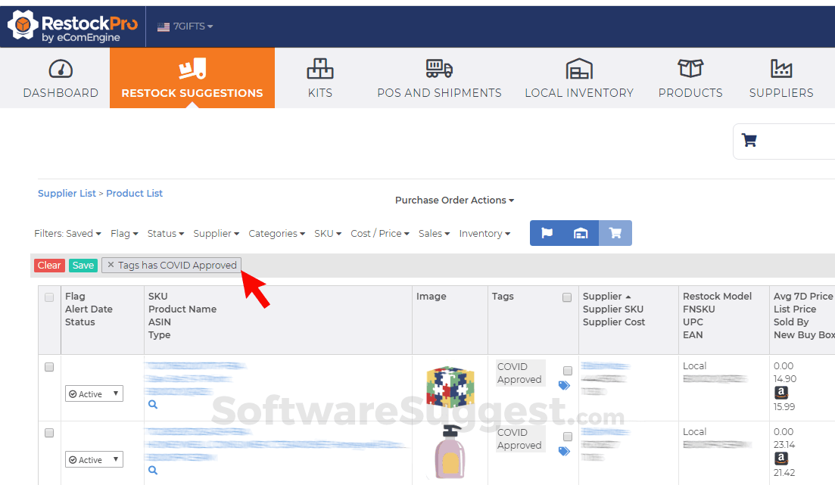Click the POs and Shipments truck icon
The width and height of the screenshot is (835, 485).
click(x=439, y=67)
